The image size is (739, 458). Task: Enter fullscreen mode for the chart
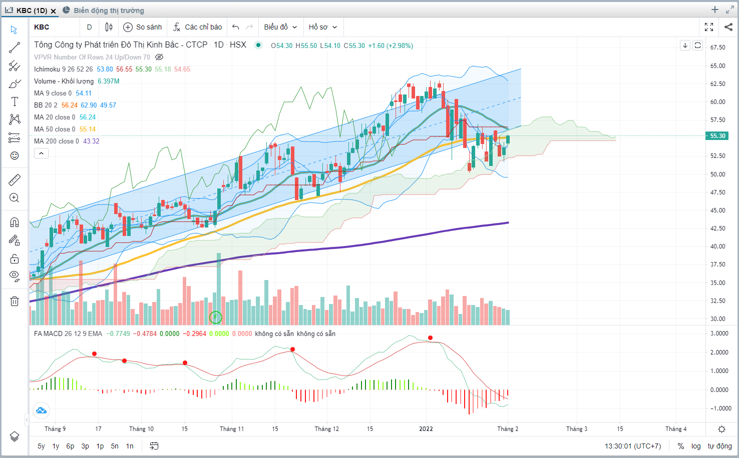tap(709, 27)
